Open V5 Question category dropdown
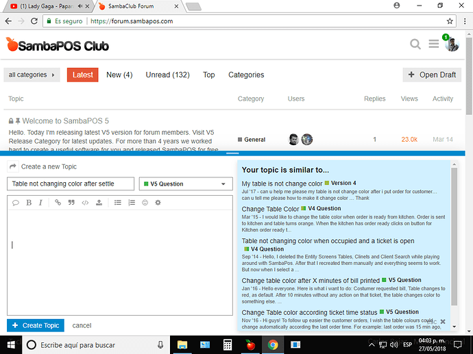 [x=186, y=184]
